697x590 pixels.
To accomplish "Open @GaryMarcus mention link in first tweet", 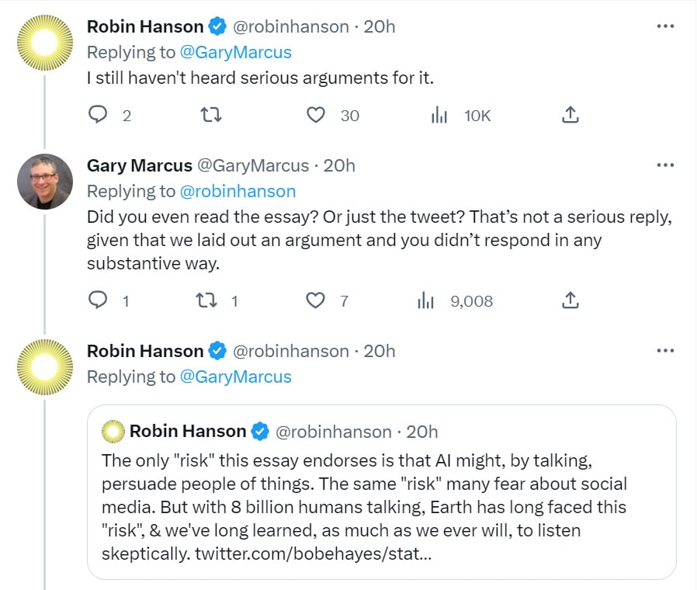I will tap(235, 52).
